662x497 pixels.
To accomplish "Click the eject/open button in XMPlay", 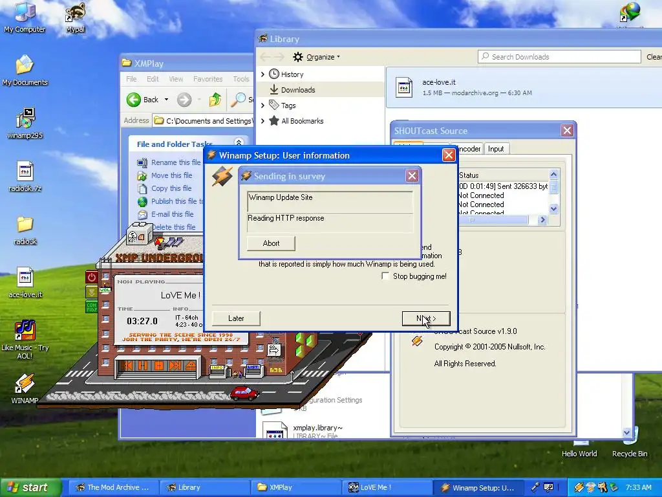I will pyautogui.click(x=191, y=365).
